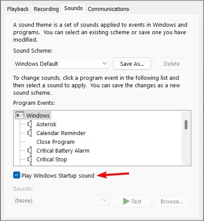
Task: Click the Save As... button
Action: point(132,64)
